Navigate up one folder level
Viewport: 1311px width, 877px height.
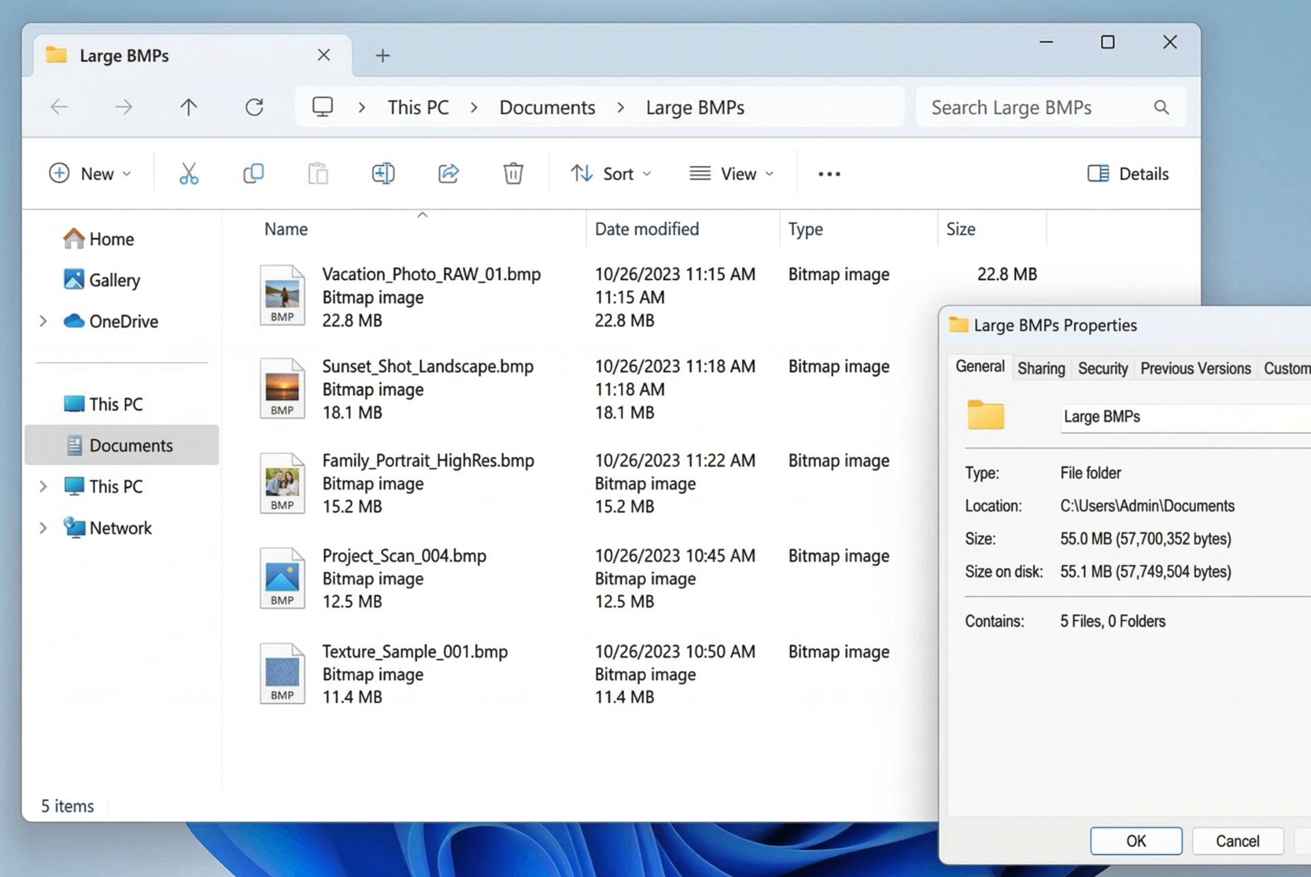click(x=188, y=107)
